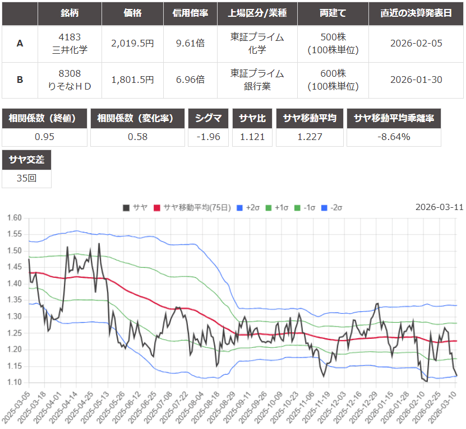Screen dimensions: 466x429
Task: Select the 両建て column header
Action: (333, 13)
